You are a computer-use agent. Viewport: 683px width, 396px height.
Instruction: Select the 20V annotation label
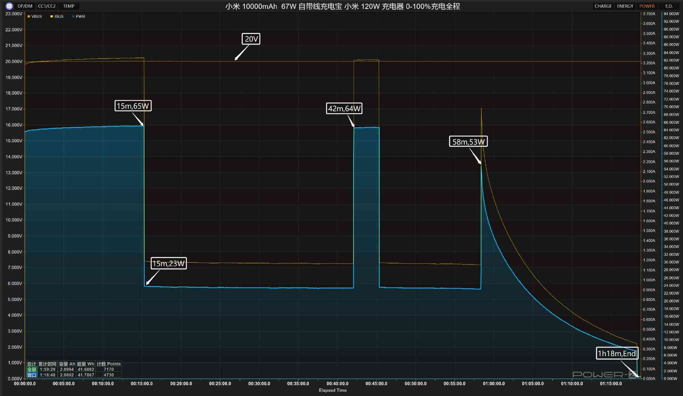251,39
